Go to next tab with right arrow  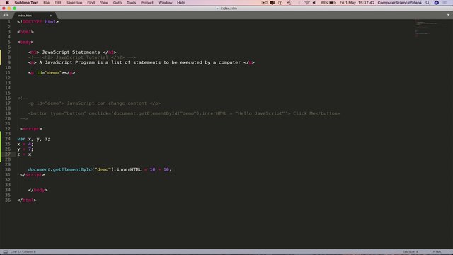coord(8,15)
